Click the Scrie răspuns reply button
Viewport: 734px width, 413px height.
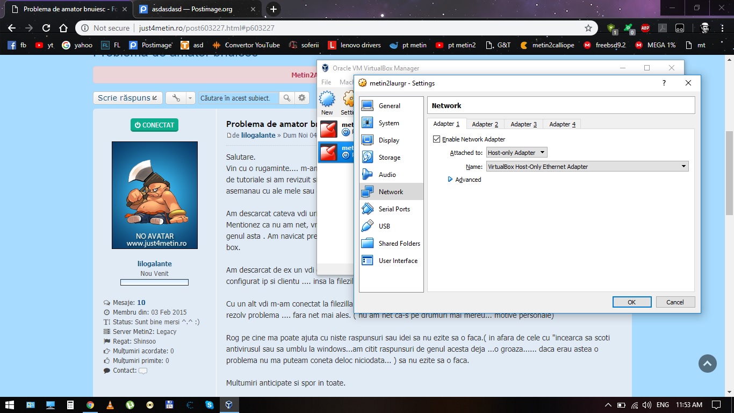coord(127,98)
